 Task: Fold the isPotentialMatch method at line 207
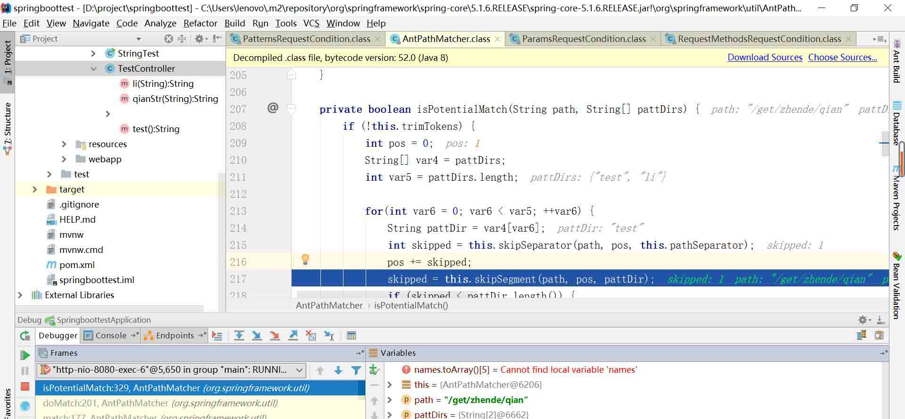pyautogui.click(x=292, y=109)
